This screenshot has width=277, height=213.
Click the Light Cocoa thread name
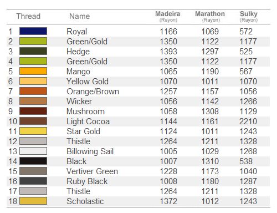click(x=88, y=121)
